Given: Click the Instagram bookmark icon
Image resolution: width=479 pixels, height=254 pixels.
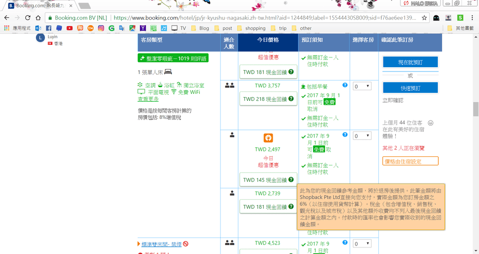Looking at the screenshot, I should click(x=101, y=28).
